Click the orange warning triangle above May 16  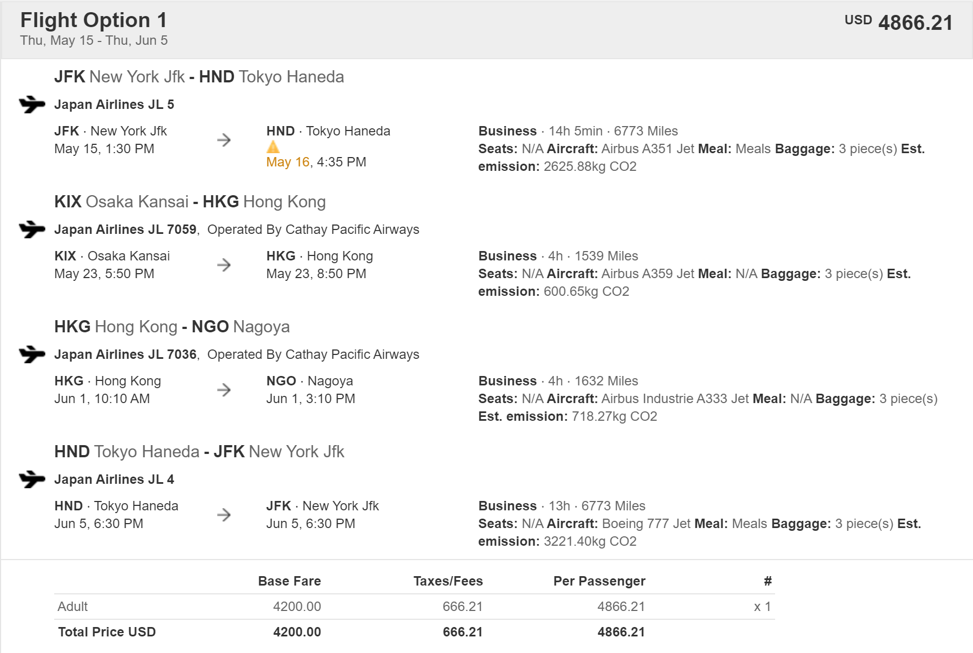point(273,147)
